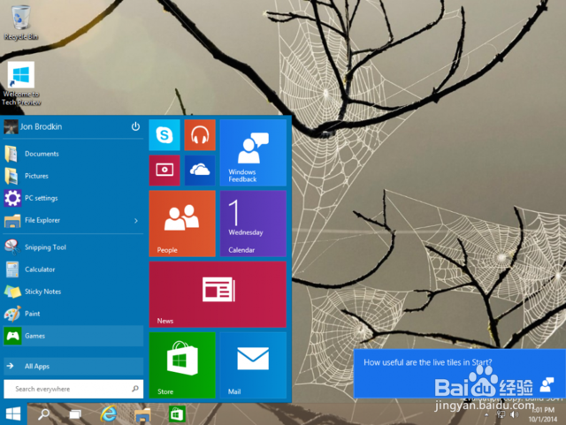Open the Mail tile
Viewport: 566px width, 425px height.
[253, 365]
